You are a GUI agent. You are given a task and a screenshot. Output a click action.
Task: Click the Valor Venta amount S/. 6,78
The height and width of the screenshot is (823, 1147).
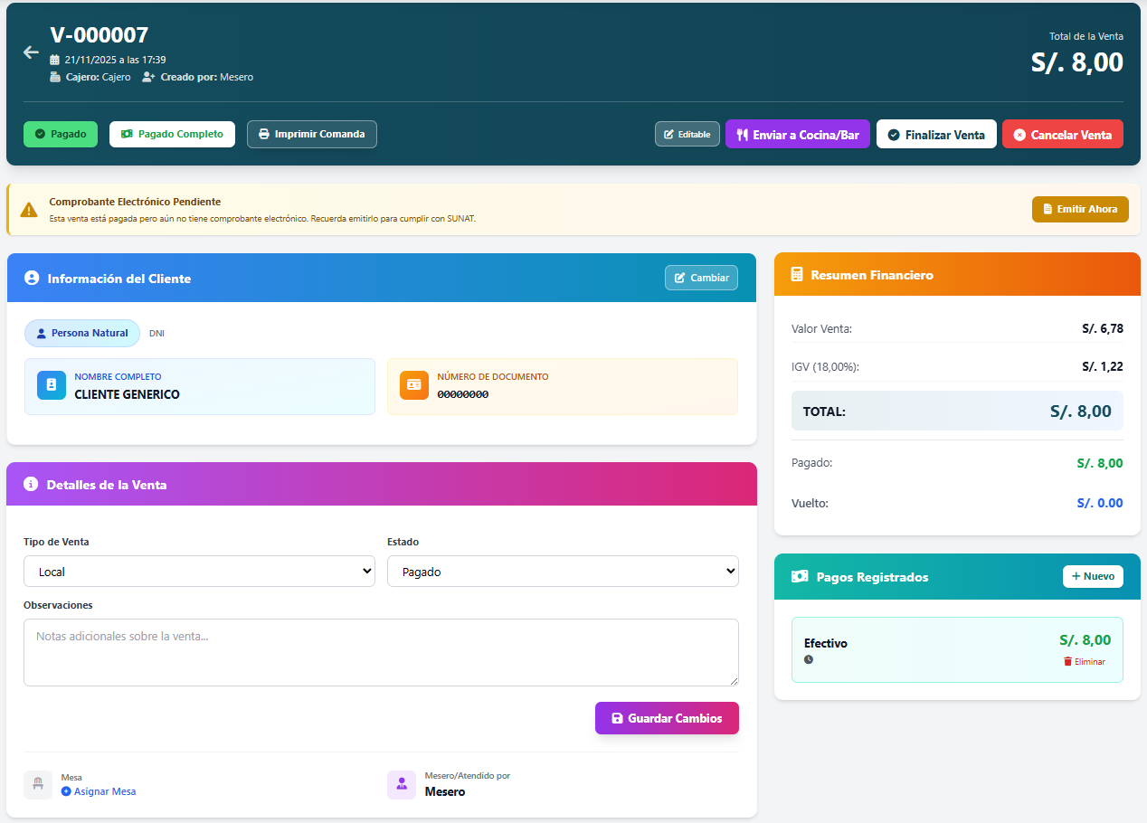1103,328
